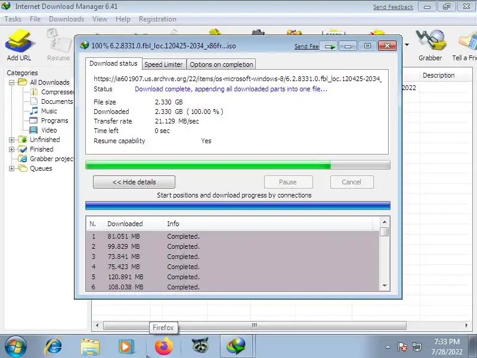
Task: Launch Firefox from the taskbar
Action: (x=163, y=347)
